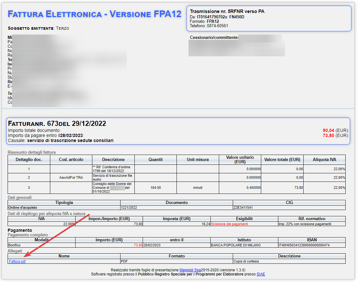The height and width of the screenshot is (284, 358).
Task: Click the BANCA POPOLARE DI MILANO cell
Action: pos(244,245)
